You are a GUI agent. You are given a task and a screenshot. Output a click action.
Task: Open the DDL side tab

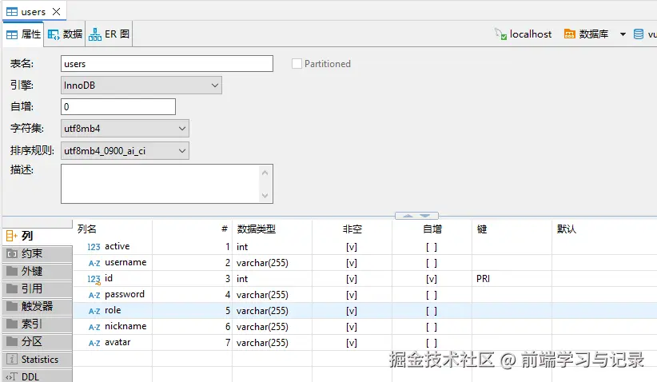[38, 376]
